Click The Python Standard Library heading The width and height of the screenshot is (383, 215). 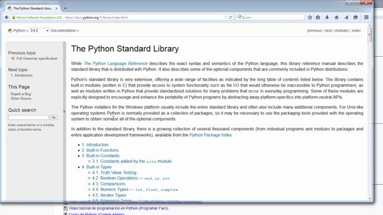(x=125, y=49)
